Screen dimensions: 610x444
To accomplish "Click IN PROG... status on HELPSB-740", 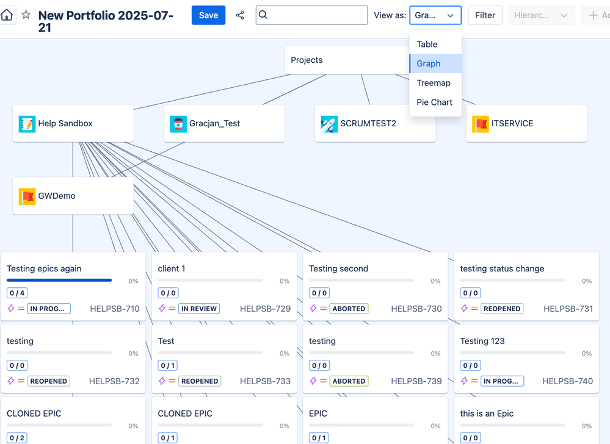I will [x=503, y=381].
